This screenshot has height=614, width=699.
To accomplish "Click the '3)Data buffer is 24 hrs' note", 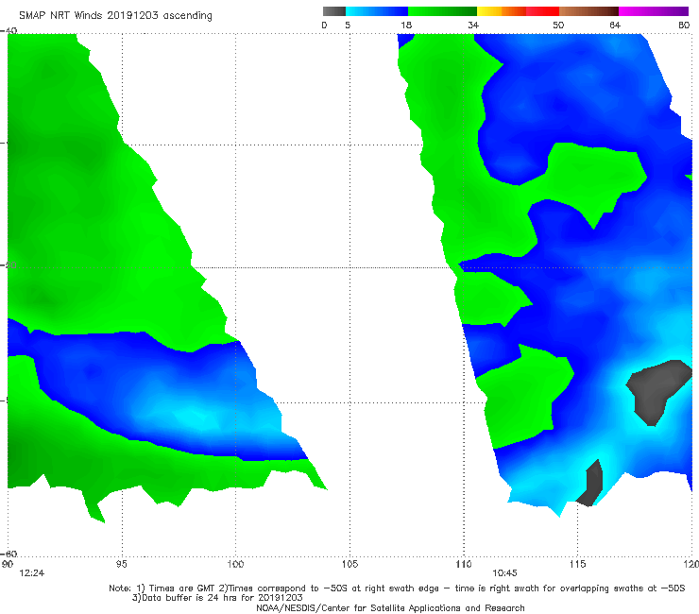I will (x=217, y=598).
